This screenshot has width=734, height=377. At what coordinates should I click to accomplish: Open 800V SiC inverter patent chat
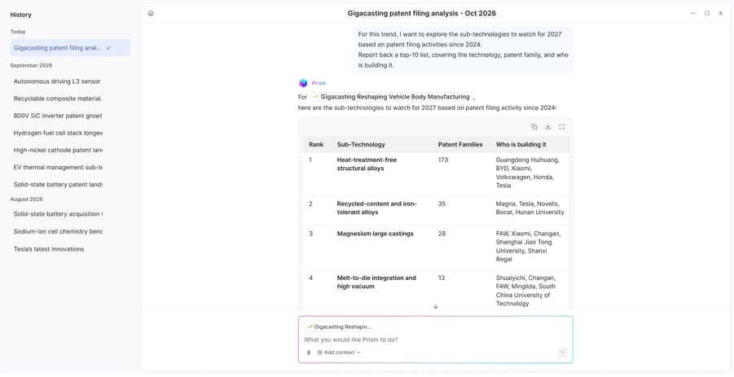[x=58, y=116]
